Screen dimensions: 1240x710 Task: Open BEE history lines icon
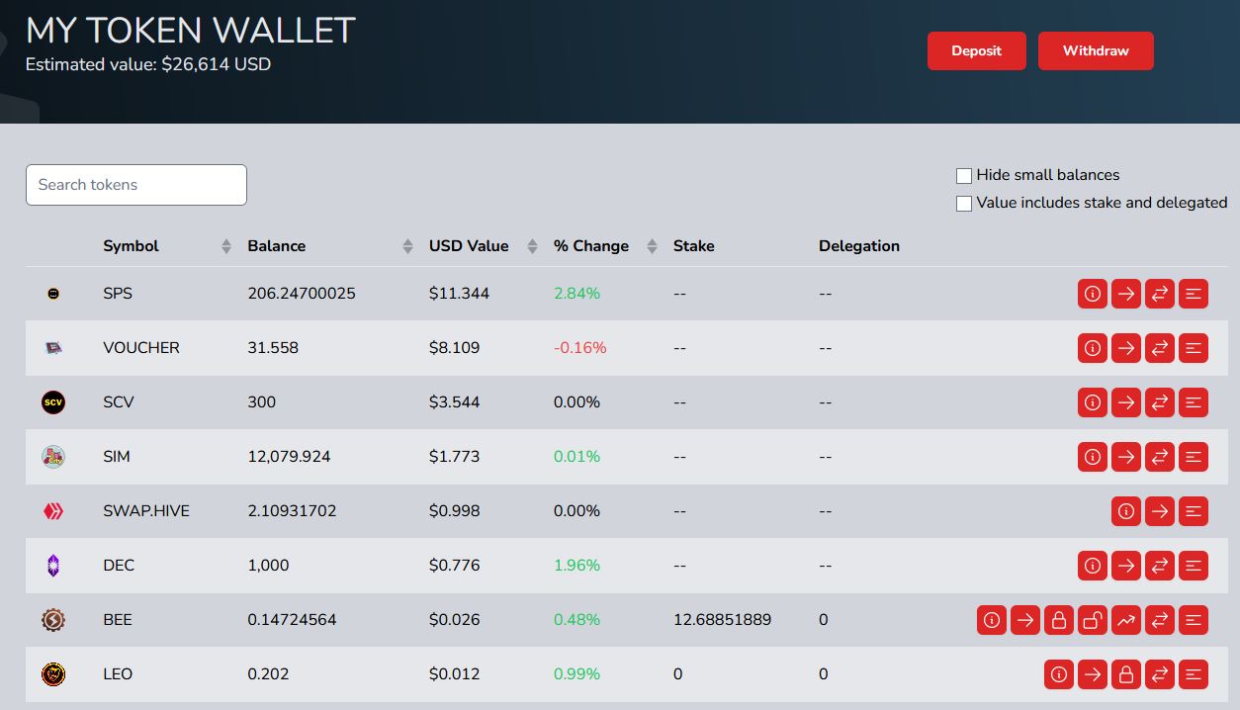[1194, 620]
